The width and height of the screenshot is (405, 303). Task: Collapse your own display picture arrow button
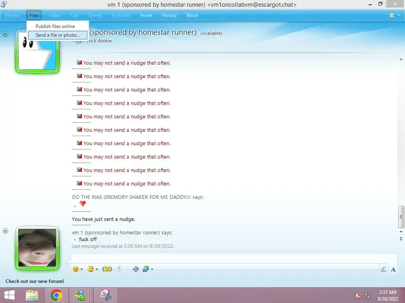coord(5,230)
